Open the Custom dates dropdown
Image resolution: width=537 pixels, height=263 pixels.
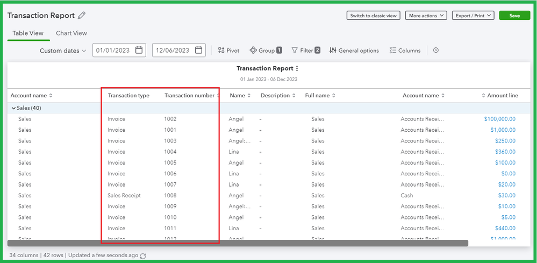(x=63, y=51)
